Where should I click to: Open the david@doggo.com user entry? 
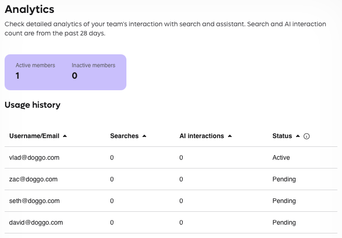(x=36, y=222)
